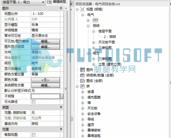Select the 视图比例 value 1 : 100
Screen dimensions: 171x138
tap(38, 14)
